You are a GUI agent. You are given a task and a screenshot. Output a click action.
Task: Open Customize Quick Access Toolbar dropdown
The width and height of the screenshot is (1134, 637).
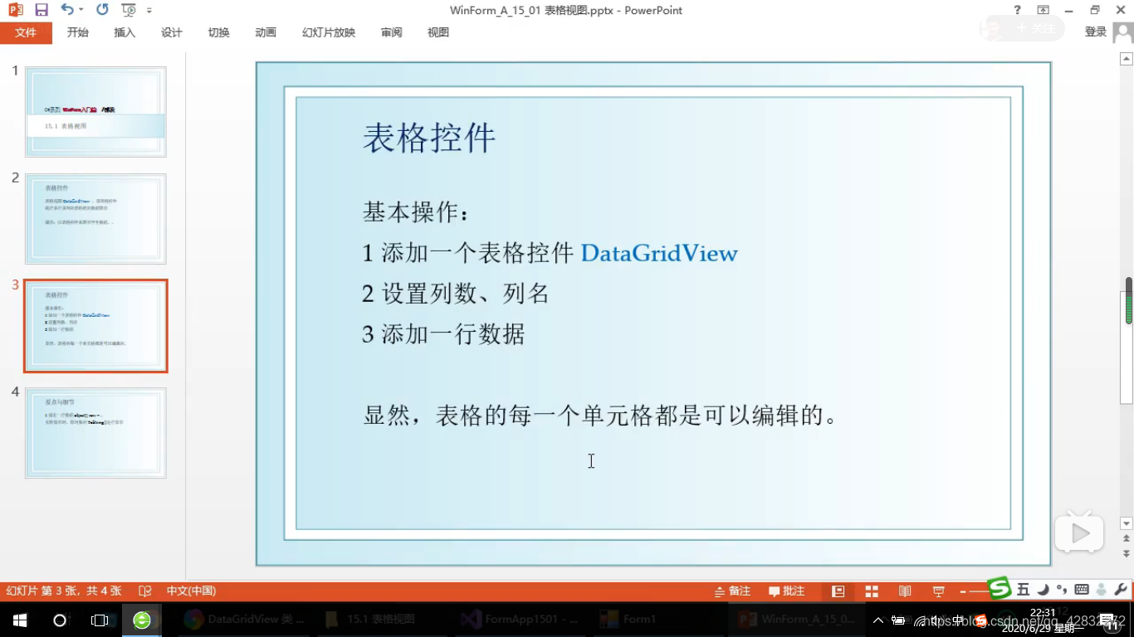tap(149, 11)
